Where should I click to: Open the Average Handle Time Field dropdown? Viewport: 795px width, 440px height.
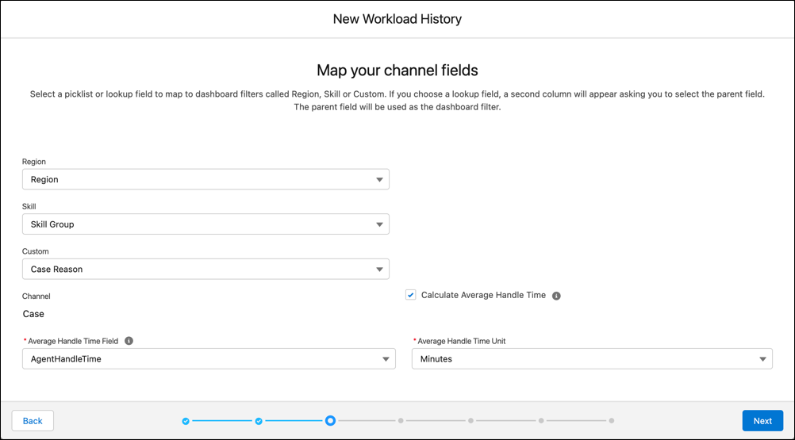coord(209,358)
